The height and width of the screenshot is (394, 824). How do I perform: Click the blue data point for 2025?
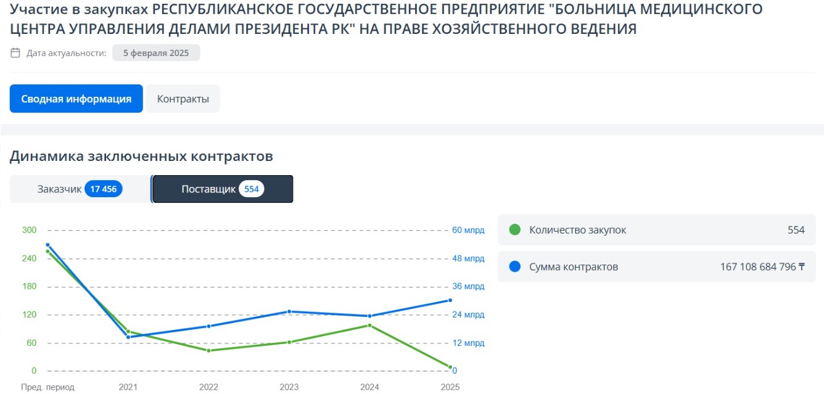[x=450, y=300]
